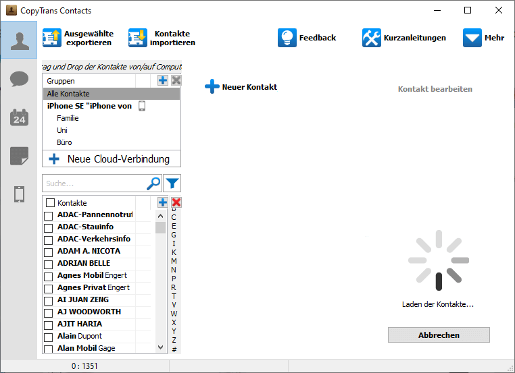
Task: Select the Büro group
Action: 112,142
